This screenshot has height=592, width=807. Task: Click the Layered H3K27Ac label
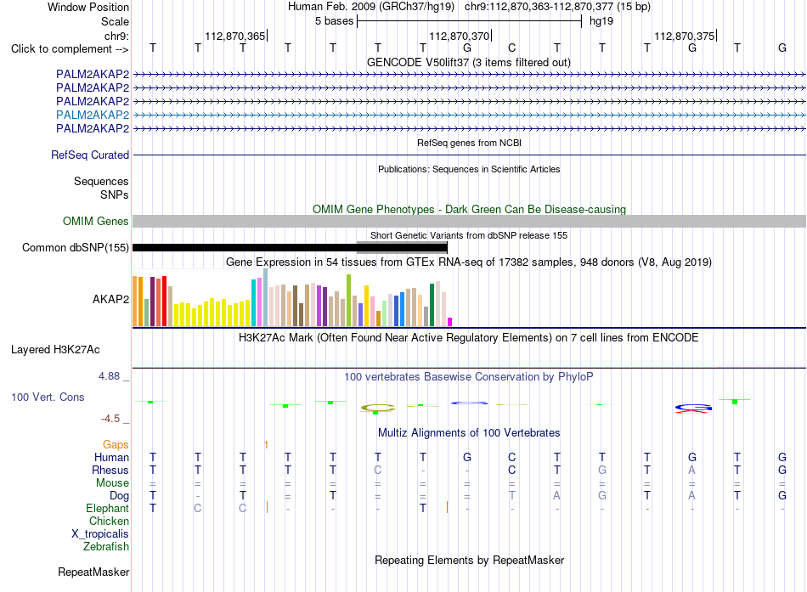[x=55, y=350]
